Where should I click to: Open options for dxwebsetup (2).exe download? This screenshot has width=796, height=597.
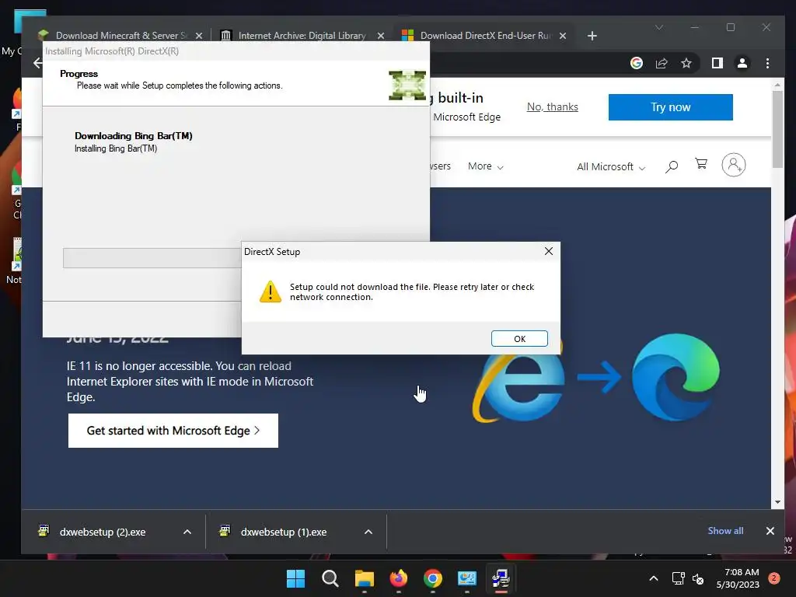coord(187,532)
